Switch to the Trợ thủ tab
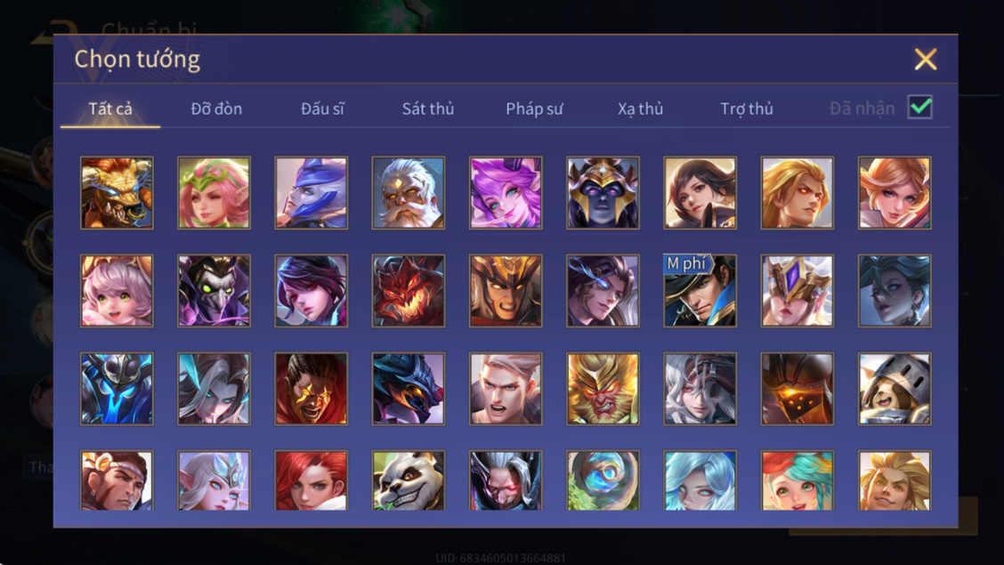This screenshot has width=1004, height=565. pos(747,109)
